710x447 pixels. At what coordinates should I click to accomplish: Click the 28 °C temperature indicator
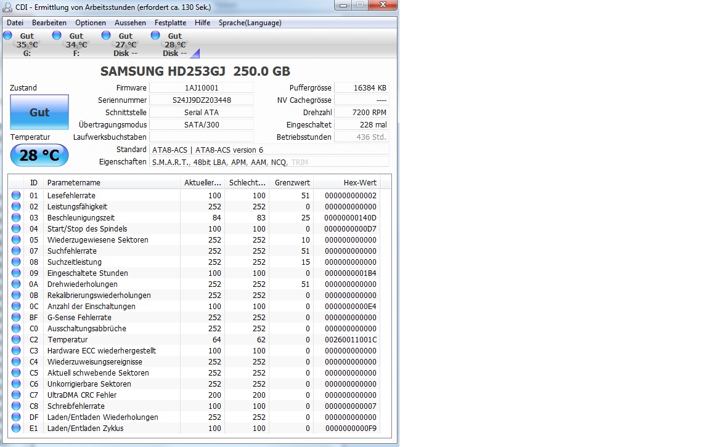pos(39,155)
